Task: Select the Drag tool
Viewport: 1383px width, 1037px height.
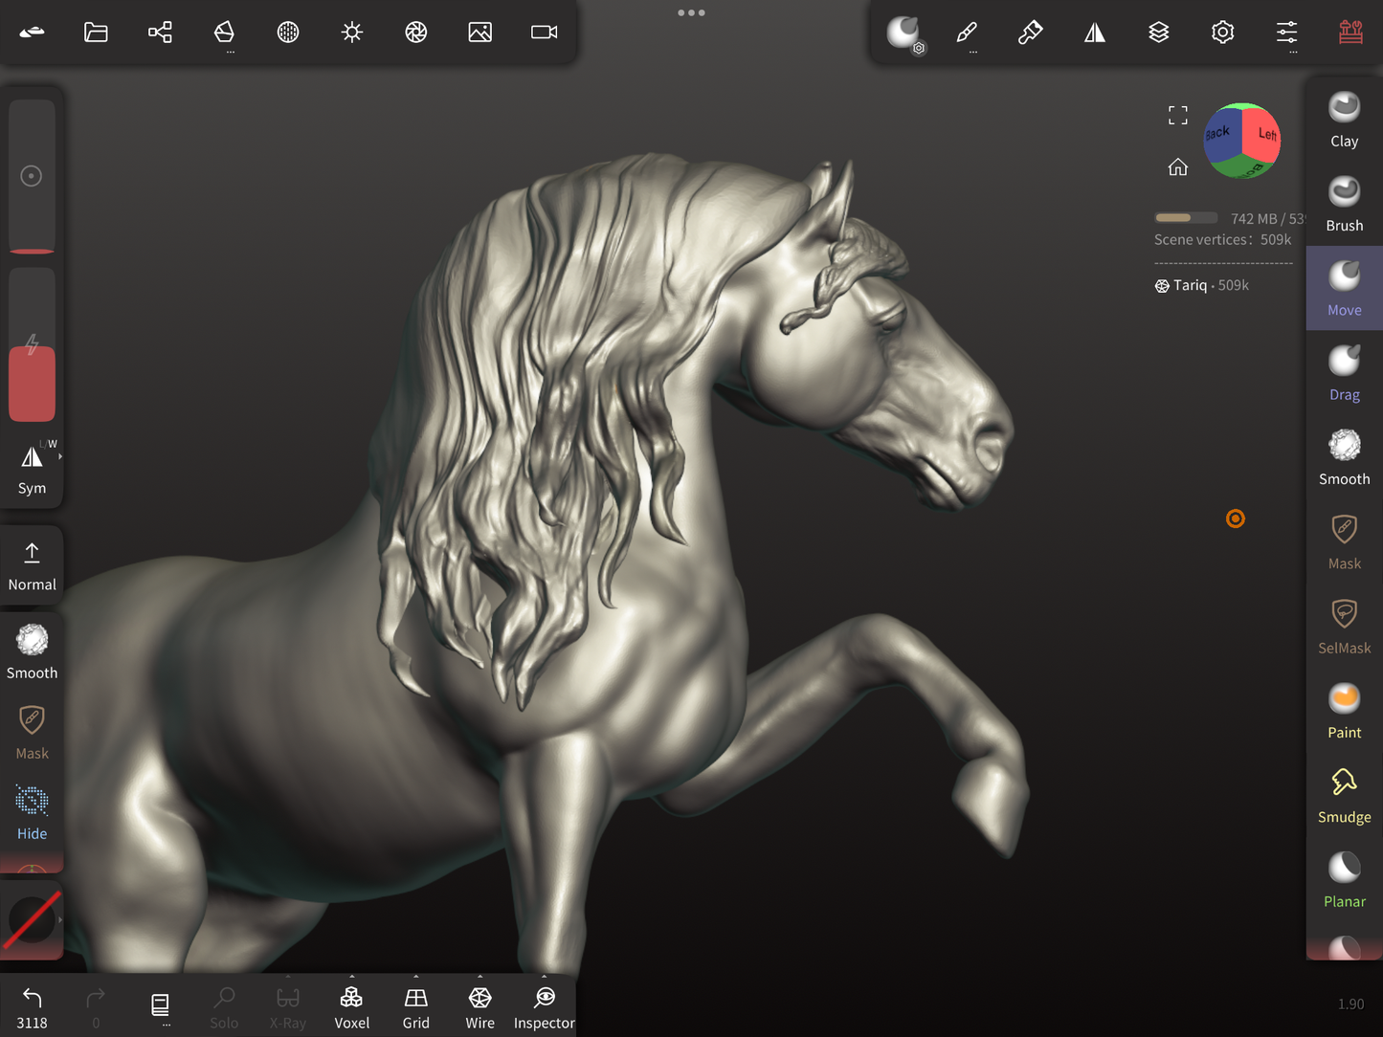Action: coord(1344,373)
